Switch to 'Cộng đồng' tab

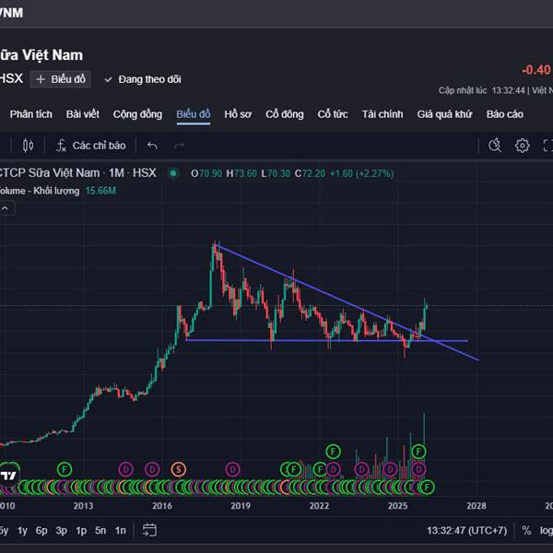[x=137, y=114]
